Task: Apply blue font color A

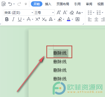Action: 69,19
